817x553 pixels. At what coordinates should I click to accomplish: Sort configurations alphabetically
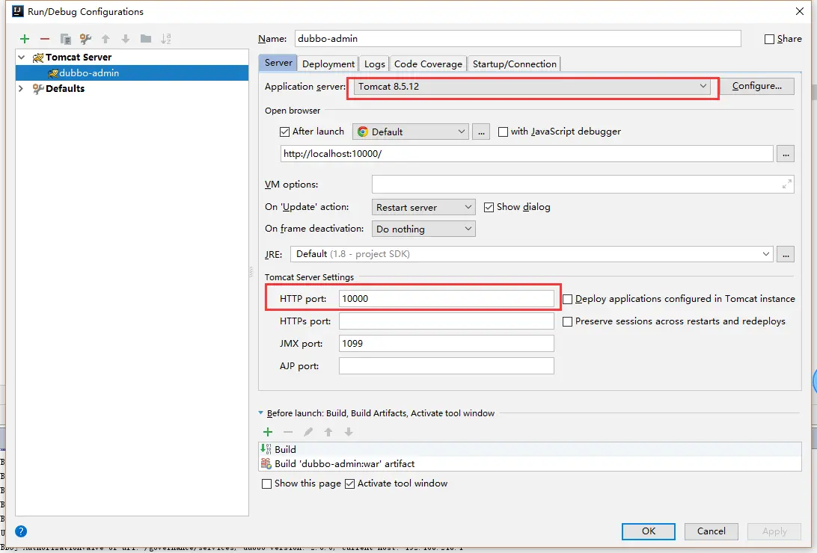[165, 39]
